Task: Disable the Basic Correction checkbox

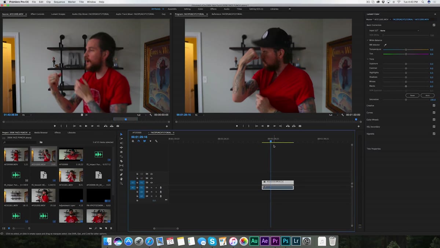Action: 434,25
